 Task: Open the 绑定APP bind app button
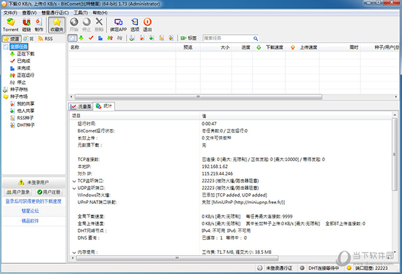pos(119,25)
